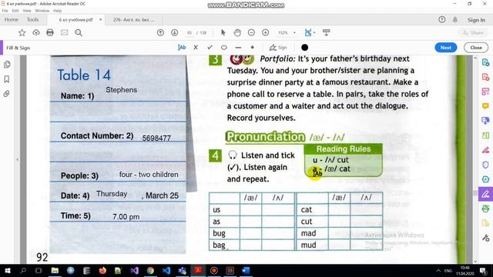The width and height of the screenshot is (493, 277).
Task: Open Word from the taskbar
Action: (x=246, y=270)
